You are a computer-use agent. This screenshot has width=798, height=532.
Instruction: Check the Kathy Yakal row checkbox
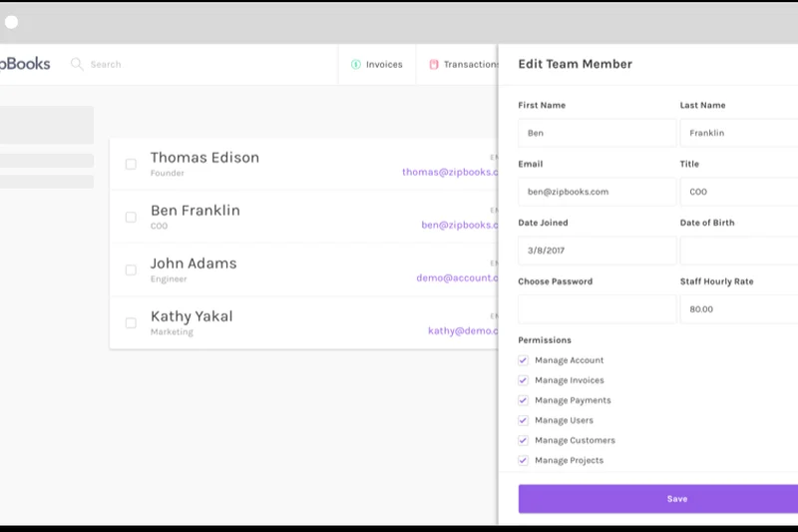[131, 322]
